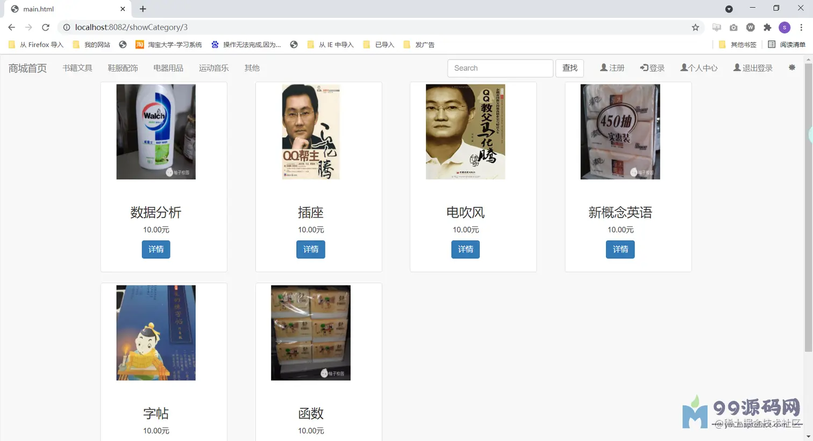Screen dimensions: 813x441
Task: Click the globe bookmark next to 我的网站
Action: coord(123,45)
